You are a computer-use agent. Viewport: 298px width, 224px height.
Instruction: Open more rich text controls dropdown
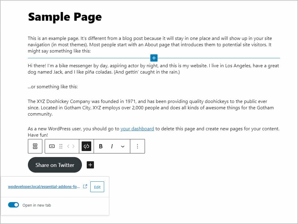pos(123,147)
